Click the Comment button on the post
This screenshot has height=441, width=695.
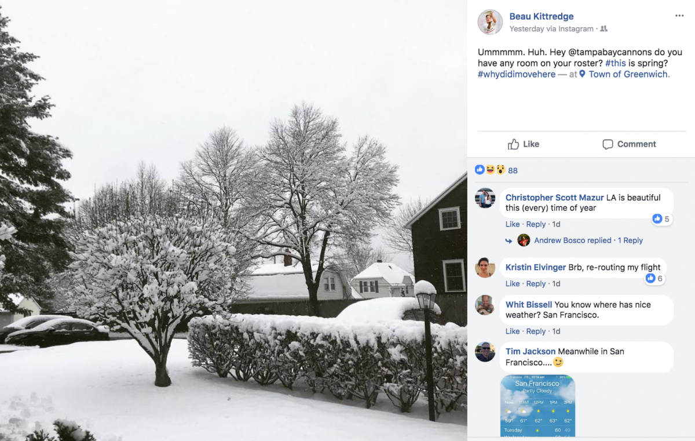629,144
